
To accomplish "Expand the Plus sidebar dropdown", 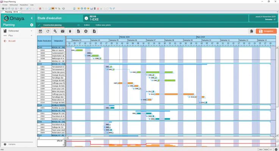I will (x=31, y=36).
